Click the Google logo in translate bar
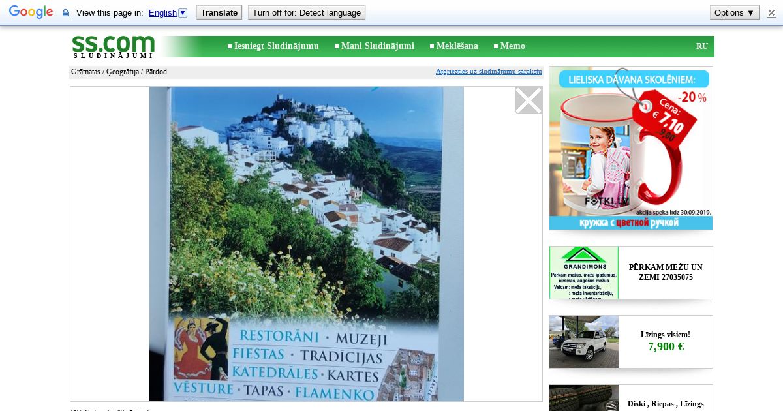Viewport: 783px width, 411px height. click(x=31, y=12)
